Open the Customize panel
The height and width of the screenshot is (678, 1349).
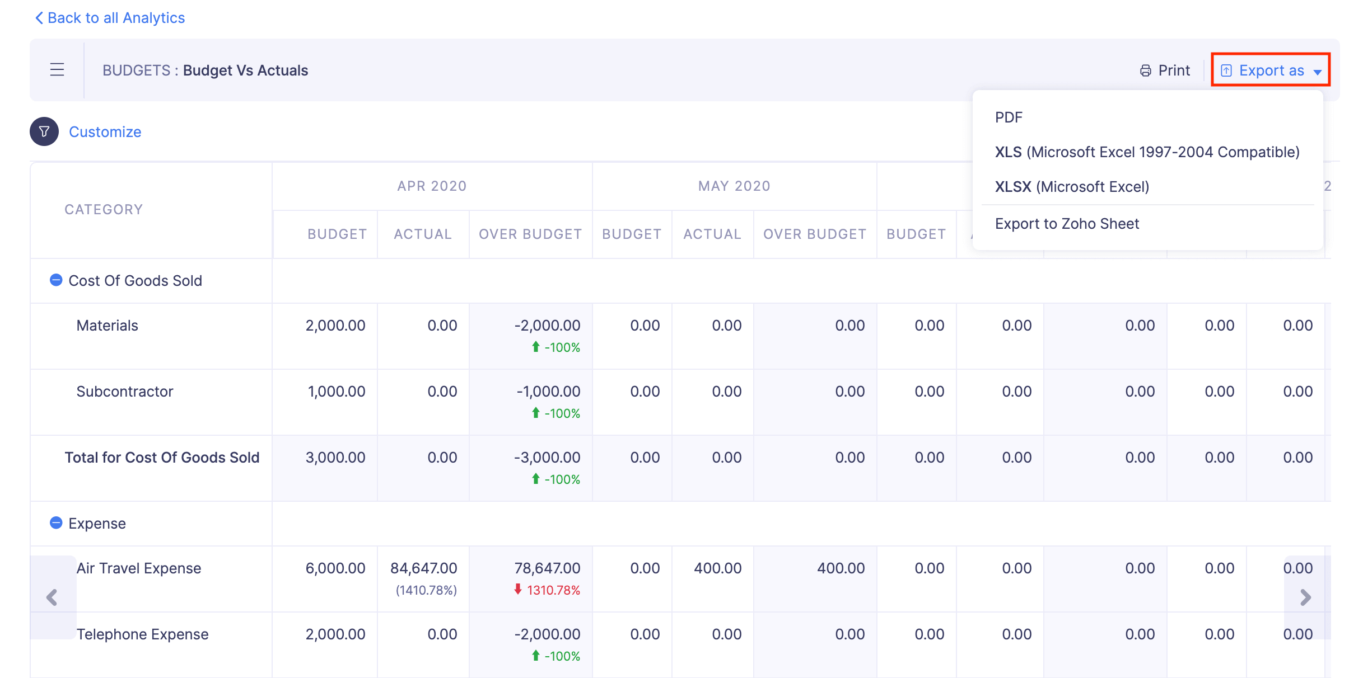[104, 131]
